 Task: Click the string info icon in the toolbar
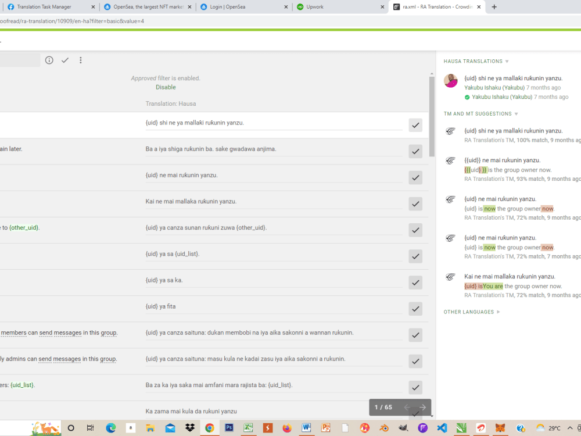pos(49,60)
